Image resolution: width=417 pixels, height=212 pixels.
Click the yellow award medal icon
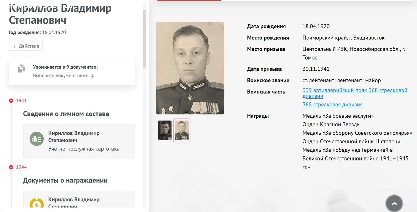click(37, 203)
